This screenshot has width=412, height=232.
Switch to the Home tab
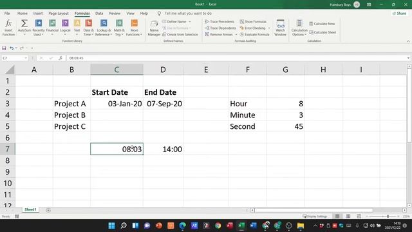pos(23,13)
